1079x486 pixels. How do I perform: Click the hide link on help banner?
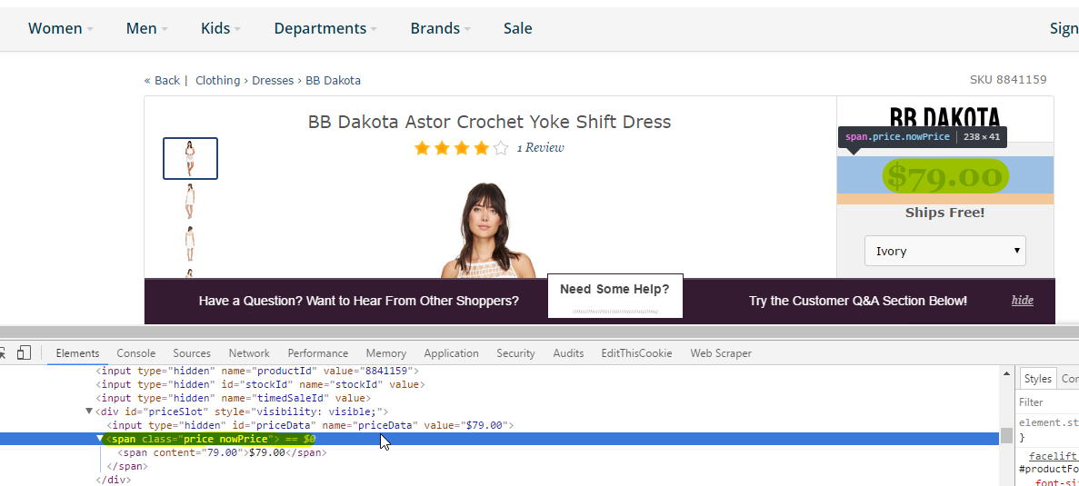point(1022,301)
